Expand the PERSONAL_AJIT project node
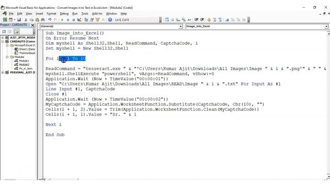Viewport: 330px width, 185px height. [3, 72]
